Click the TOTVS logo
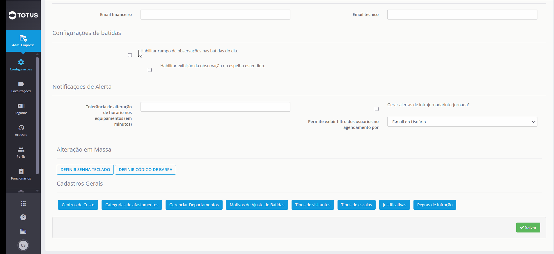The height and width of the screenshot is (254, 554). (x=23, y=15)
